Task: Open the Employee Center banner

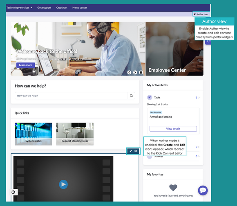Action: (174, 49)
